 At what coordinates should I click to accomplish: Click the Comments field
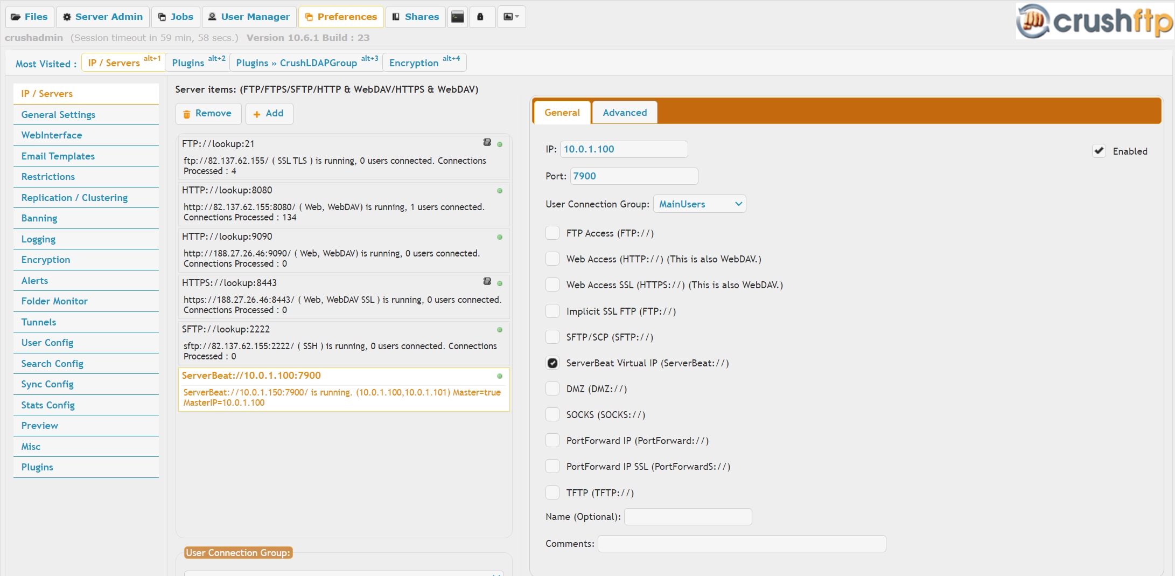[742, 544]
